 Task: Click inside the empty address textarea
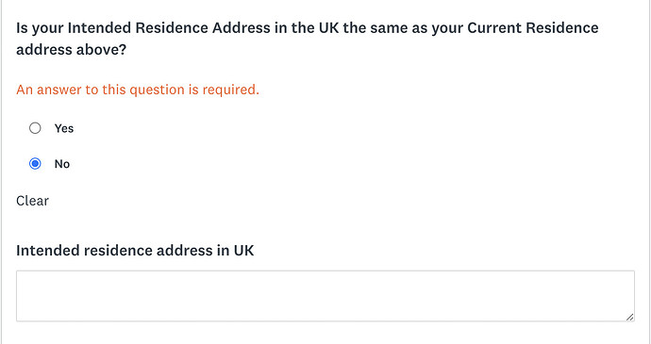tap(325, 296)
